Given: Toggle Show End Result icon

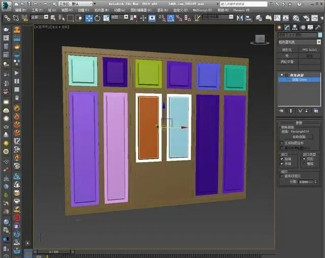Looking at the screenshot, I should 291,111.
